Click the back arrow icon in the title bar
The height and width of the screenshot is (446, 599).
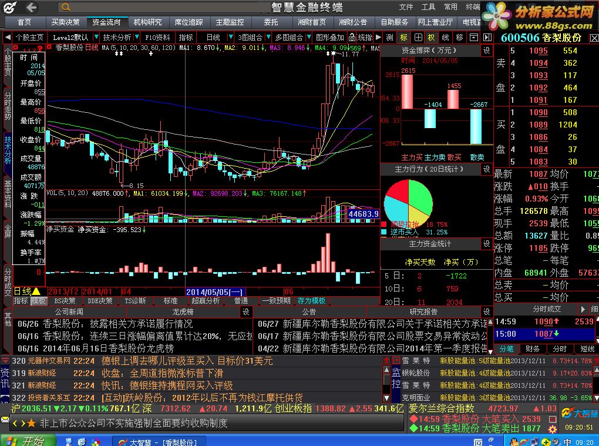pos(32,7)
